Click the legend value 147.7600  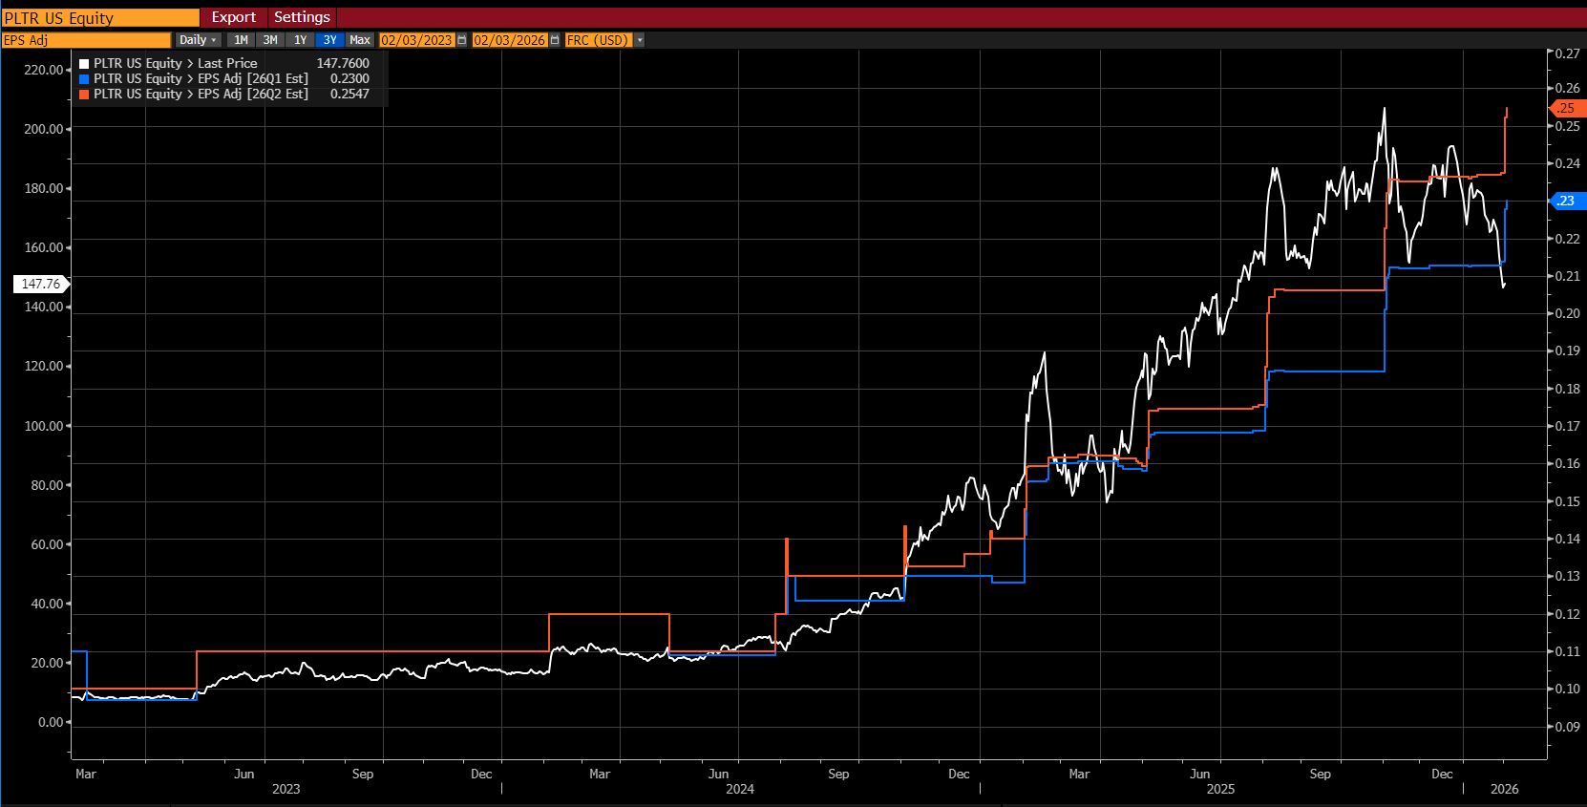(343, 64)
